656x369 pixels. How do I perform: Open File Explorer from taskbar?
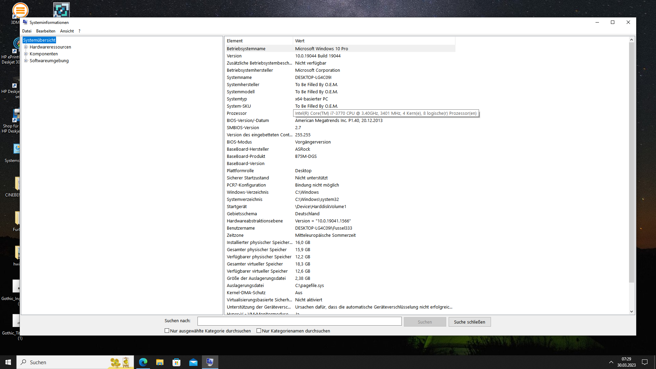tap(160, 362)
